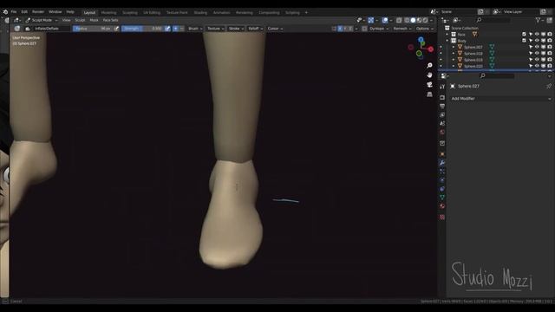Open the Stroke settings dropdown
Screen dimensions: 555x312
tap(236, 29)
